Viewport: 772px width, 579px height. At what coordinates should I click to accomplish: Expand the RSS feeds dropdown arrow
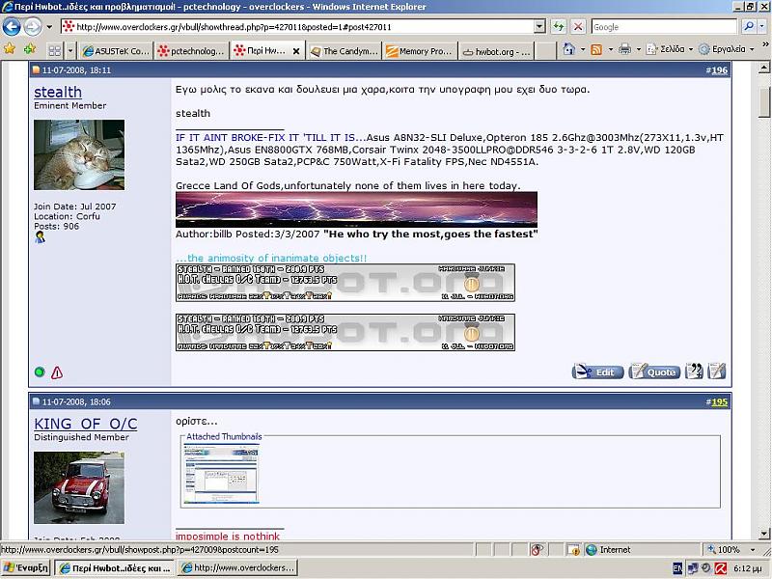611,49
